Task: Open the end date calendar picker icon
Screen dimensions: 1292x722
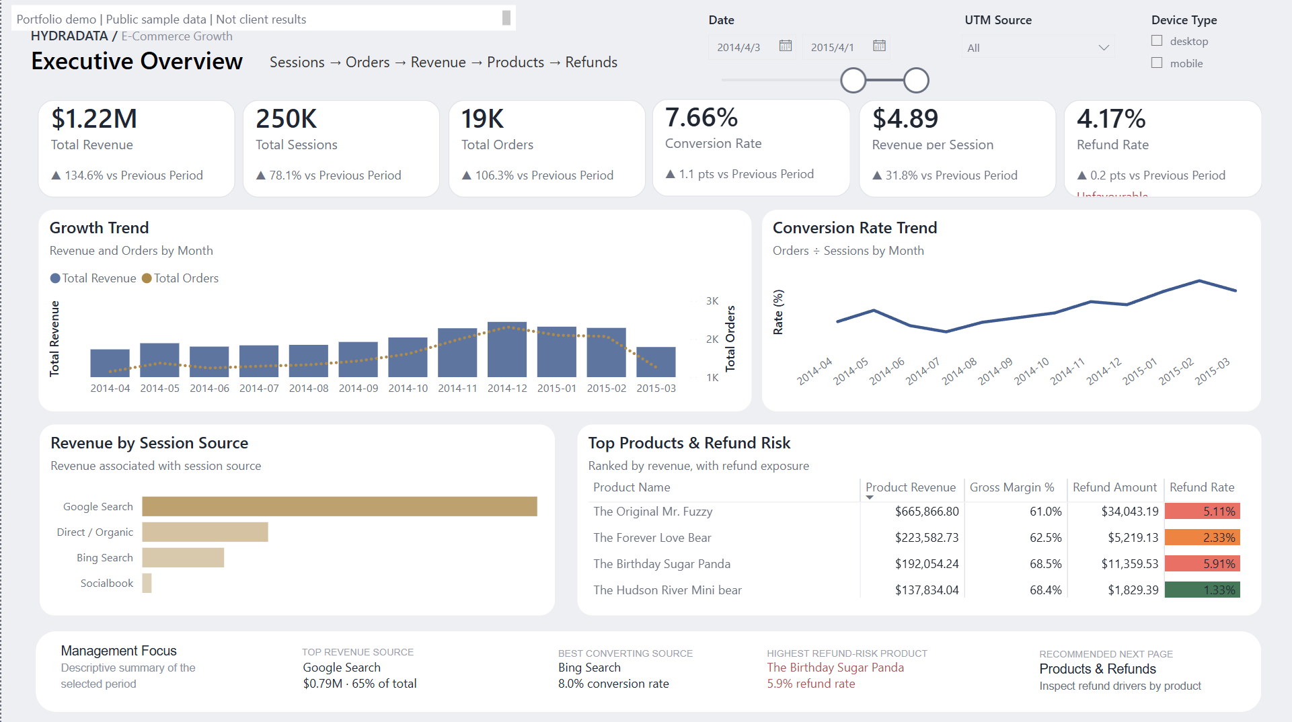Action: [879, 46]
